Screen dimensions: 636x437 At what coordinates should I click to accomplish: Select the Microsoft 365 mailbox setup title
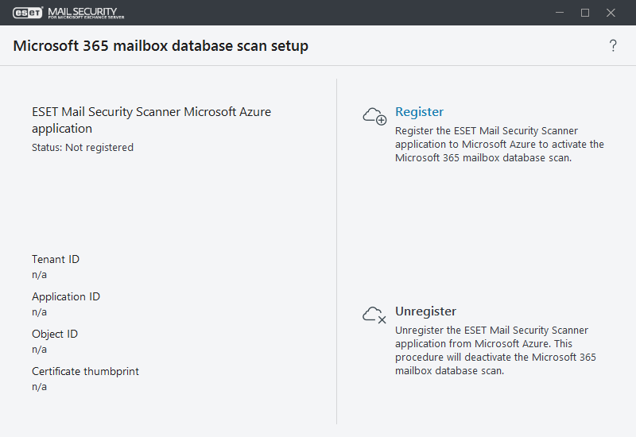point(161,46)
